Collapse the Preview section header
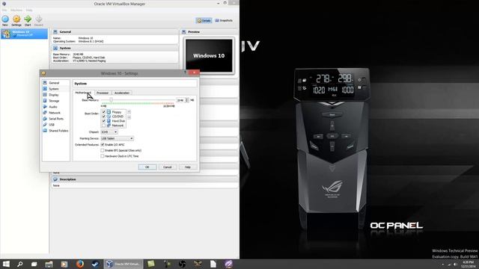Screen dimensions: 479x269 (x=210, y=31)
